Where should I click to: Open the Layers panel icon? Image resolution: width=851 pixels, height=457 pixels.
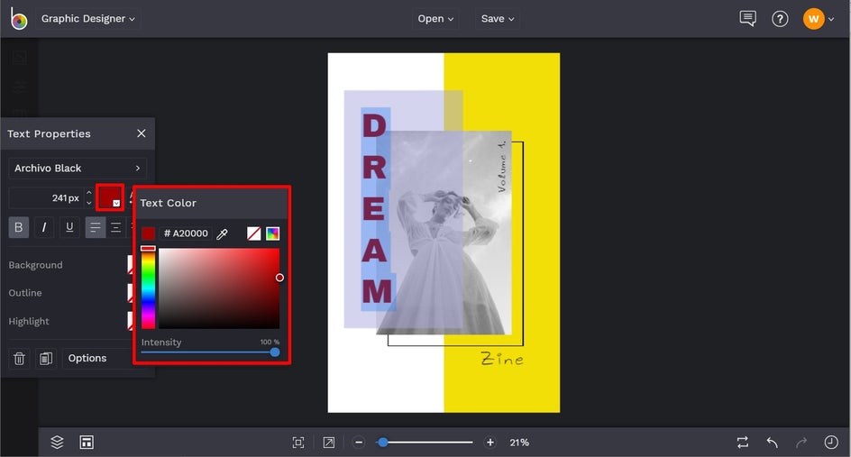[57, 442]
